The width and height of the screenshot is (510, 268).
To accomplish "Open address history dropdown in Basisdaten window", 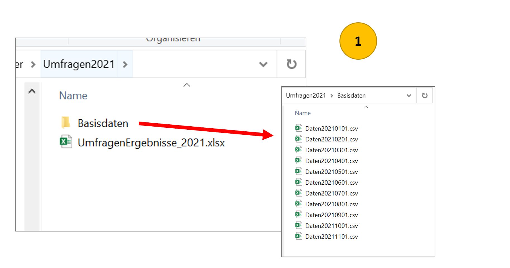I will click(409, 96).
